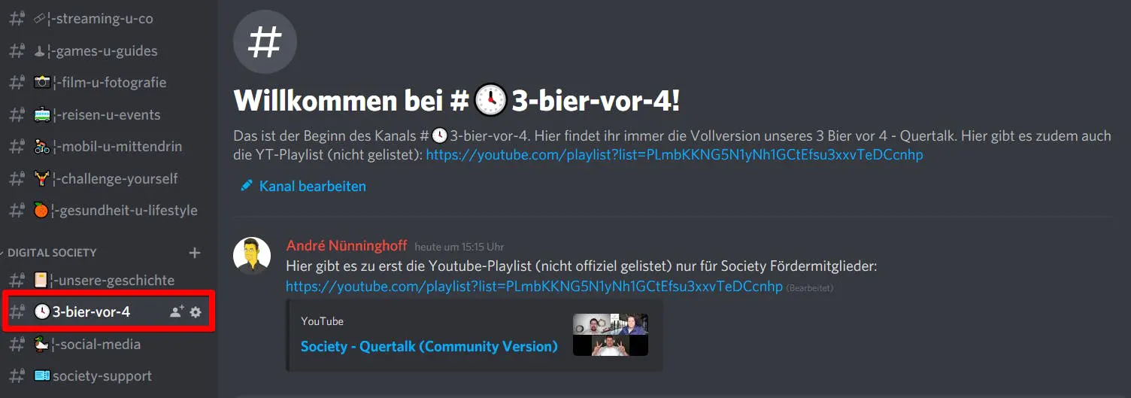This screenshot has width=1131, height=398.
Task: Open settings gear for 3-bier-vor-4 channel
Action: tap(196, 311)
